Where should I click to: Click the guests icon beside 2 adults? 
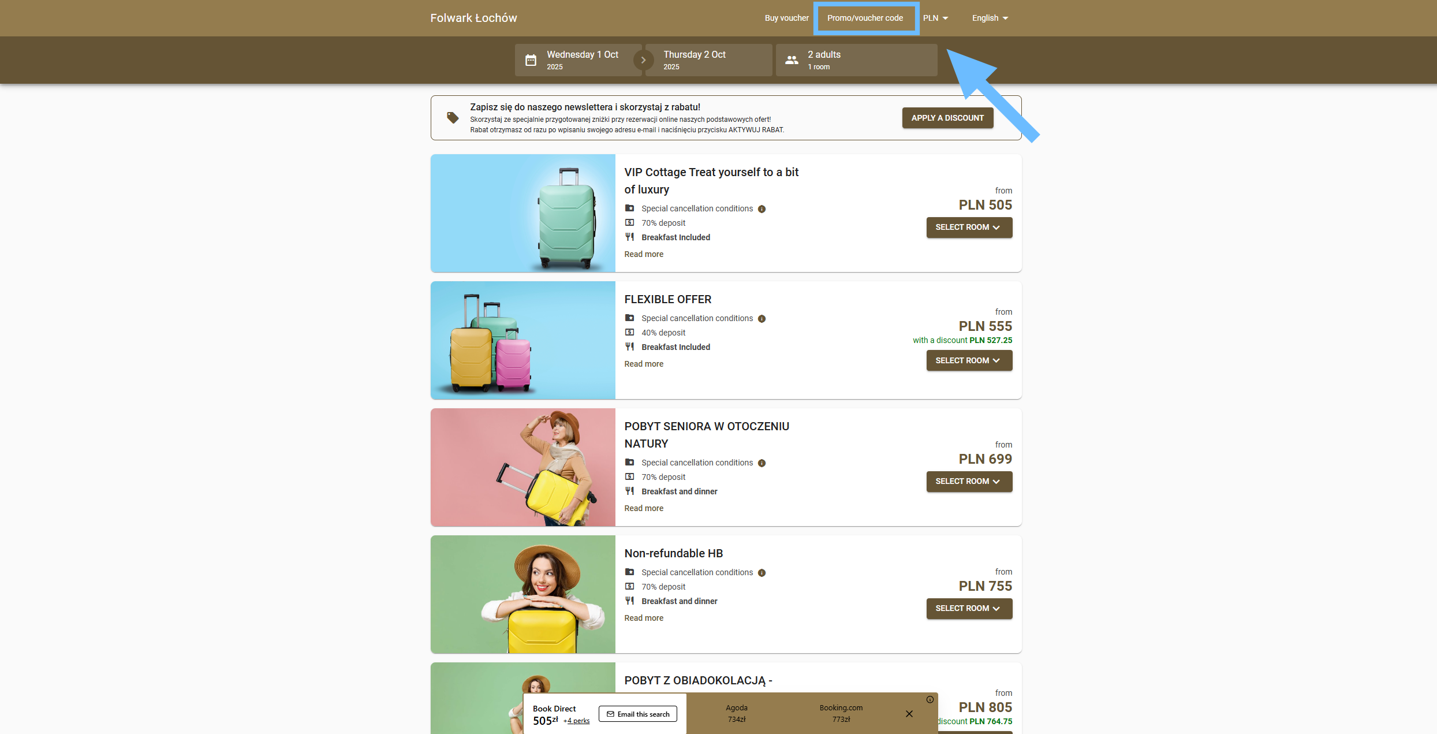(x=792, y=60)
